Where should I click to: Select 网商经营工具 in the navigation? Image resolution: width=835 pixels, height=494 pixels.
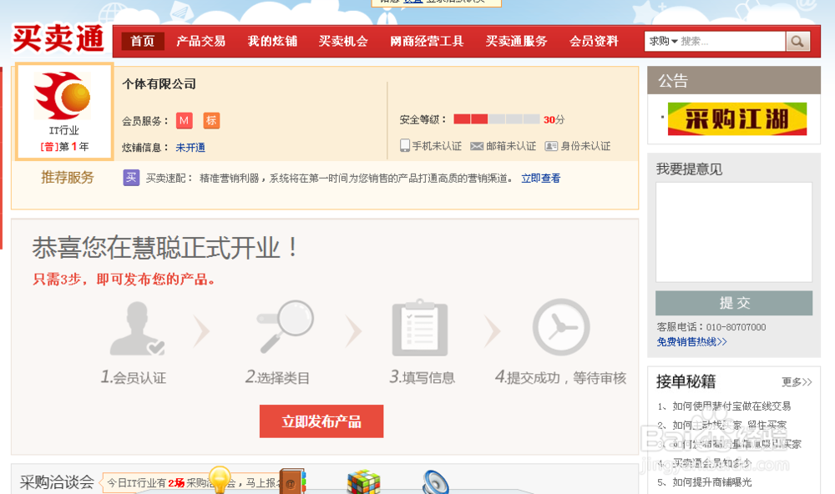[x=427, y=41]
